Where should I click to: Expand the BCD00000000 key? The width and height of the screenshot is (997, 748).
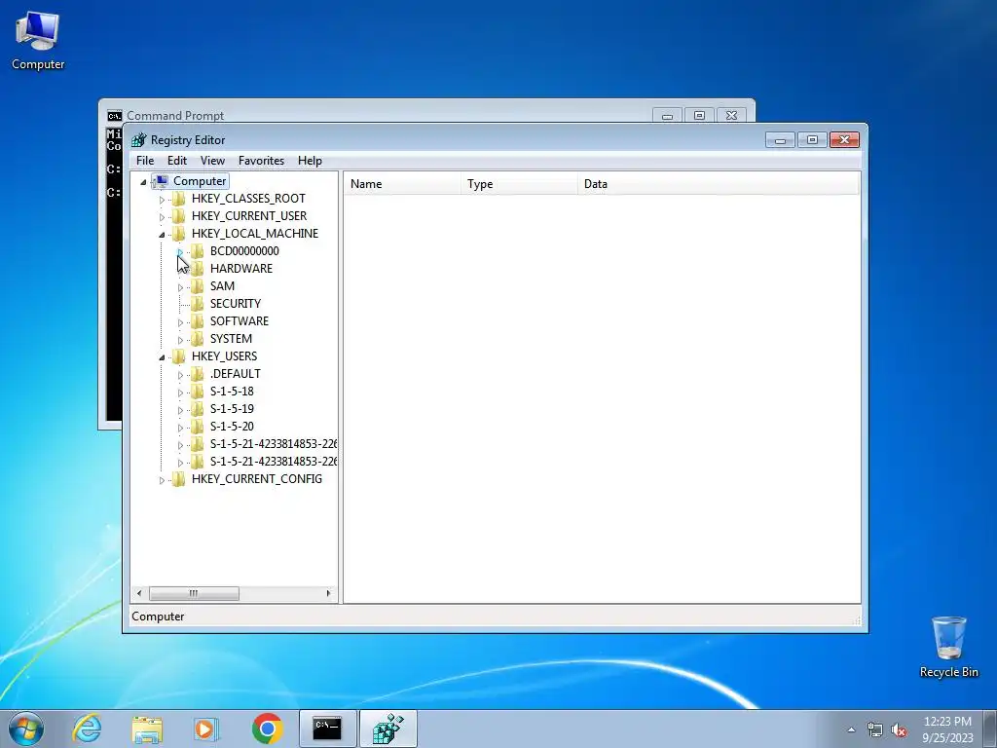[x=180, y=252]
